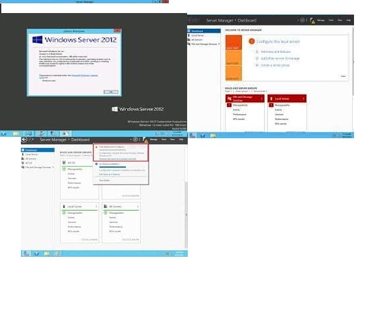The image size is (369, 309).
Task: Click Promote this server to a domain controller
Action: 117,159
